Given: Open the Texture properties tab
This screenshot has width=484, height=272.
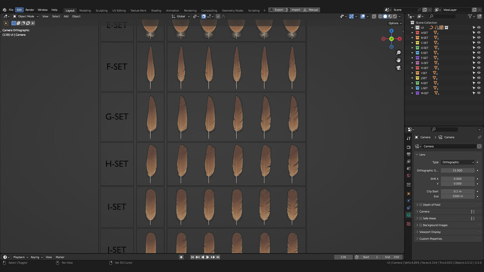Looking at the screenshot, I should point(408,224).
